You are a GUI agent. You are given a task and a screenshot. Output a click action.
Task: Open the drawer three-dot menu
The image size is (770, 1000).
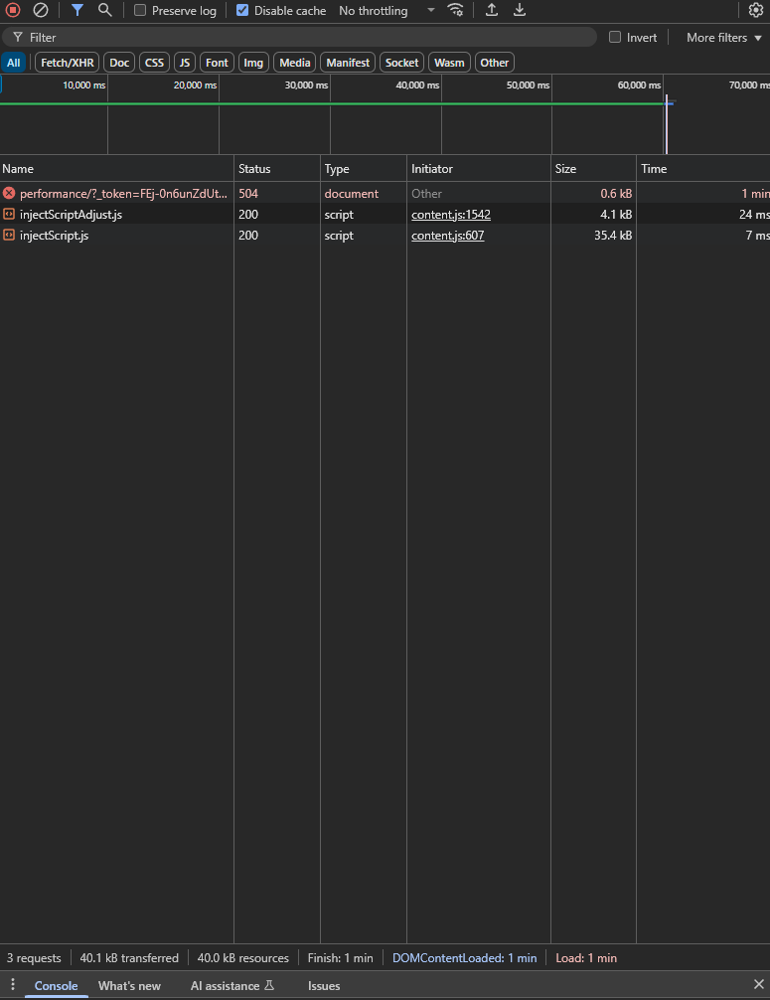coord(12,985)
